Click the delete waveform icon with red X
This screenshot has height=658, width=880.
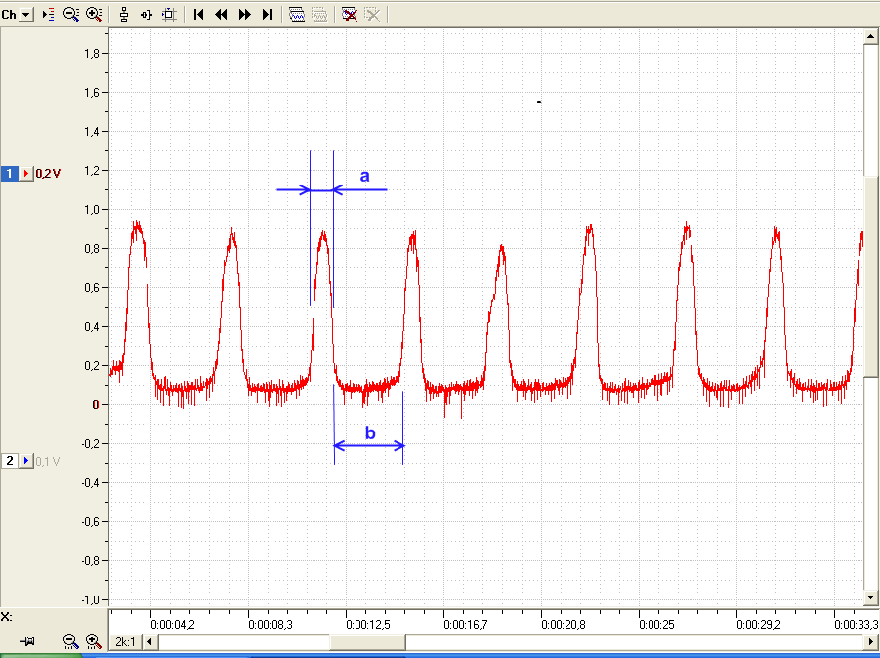click(x=350, y=15)
